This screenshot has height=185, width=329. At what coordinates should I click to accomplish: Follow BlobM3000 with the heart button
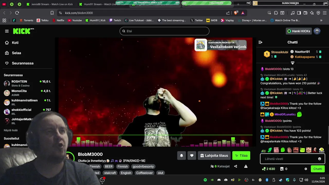(192, 155)
